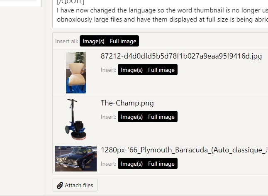Screen dimensions: 268x196
Task: Insert all attachments as Full image
Action: (123, 41)
